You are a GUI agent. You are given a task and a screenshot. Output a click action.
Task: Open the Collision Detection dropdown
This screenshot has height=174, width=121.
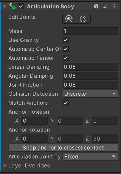(x=90, y=94)
